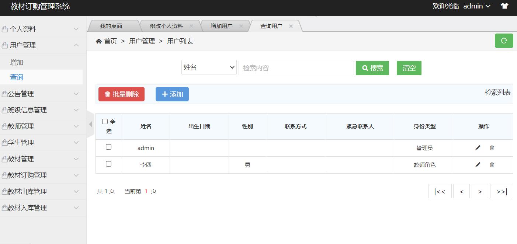
Task: Go to the last page with >>| button
Action: click(x=501, y=191)
